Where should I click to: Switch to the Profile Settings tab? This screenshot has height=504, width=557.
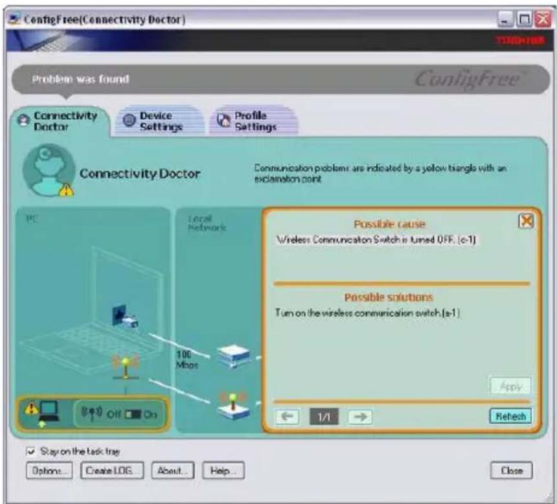coord(253,121)
